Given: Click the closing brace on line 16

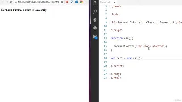Looking at the screenshot, I should 111,50.
